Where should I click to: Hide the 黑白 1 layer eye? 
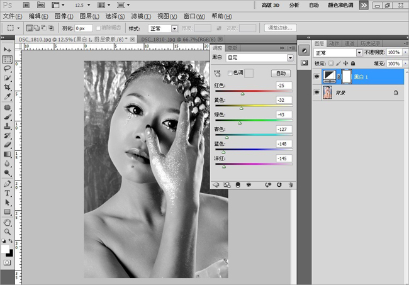317,77
